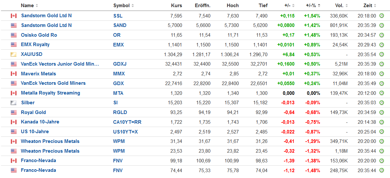Click the silver icon beside Silber

coord(14,103)
